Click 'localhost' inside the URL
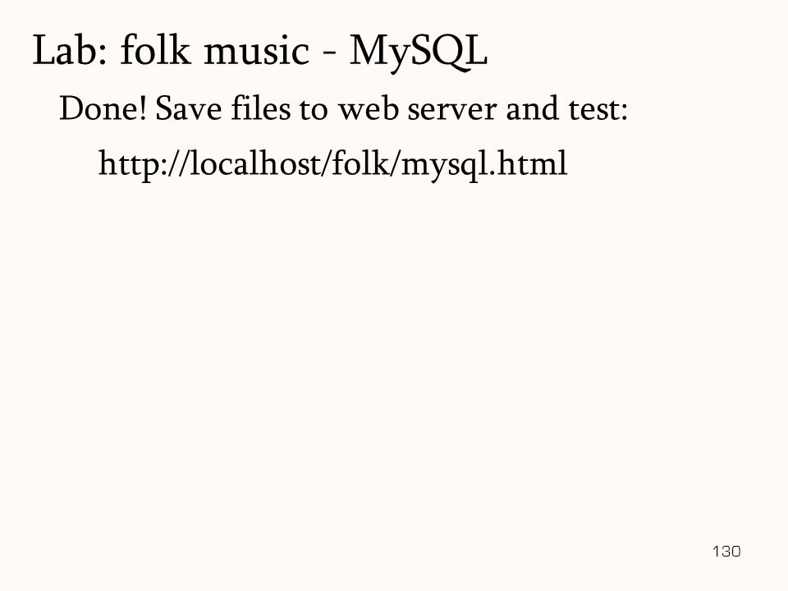Viewport: 788px width, 591px height. coord(254,163)
